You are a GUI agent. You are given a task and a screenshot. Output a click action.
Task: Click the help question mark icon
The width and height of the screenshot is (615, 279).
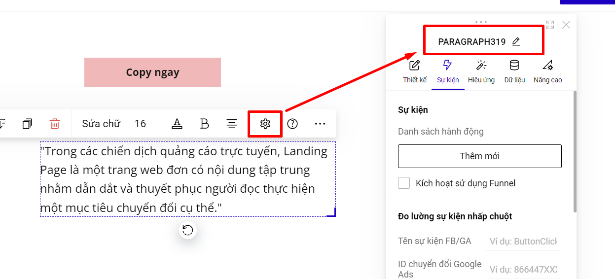tap(292, 124)
